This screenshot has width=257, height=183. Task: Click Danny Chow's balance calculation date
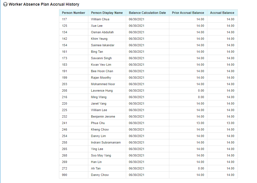tap(137, 175)
